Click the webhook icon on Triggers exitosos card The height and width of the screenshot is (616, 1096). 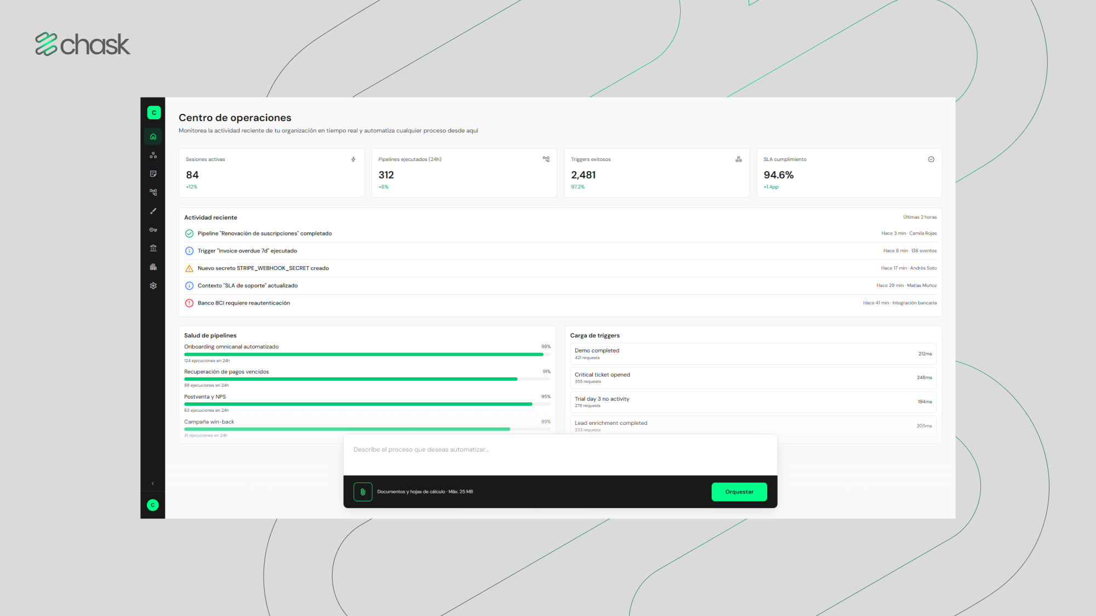pyautogui.click(x=739, y=159)
